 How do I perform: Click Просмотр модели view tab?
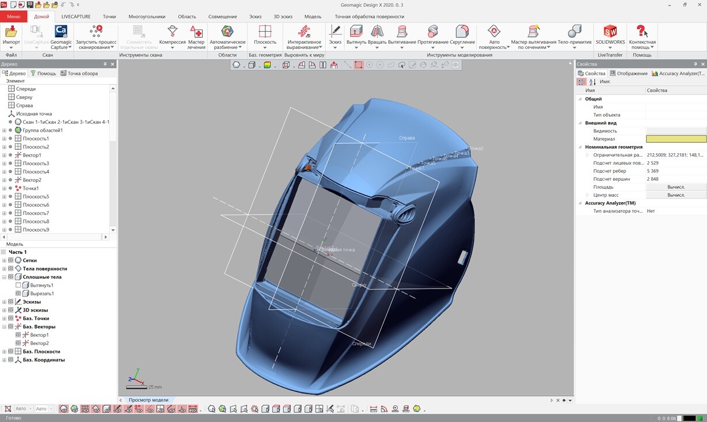click(x=149, y=400)
